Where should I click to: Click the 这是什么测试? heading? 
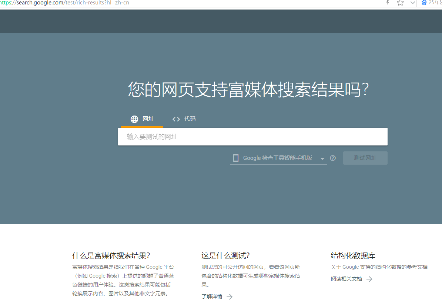(x=225, y=255)
